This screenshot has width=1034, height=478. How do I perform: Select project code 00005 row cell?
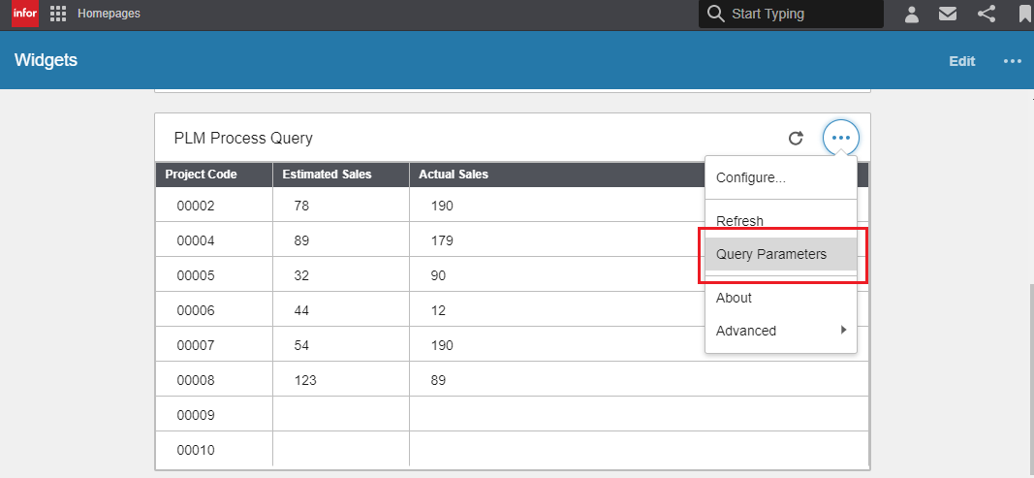(196, 275)
